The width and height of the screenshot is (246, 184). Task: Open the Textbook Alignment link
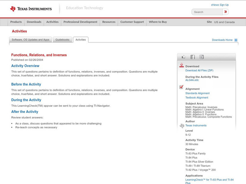pyautogui.click(x=197, y=98)
